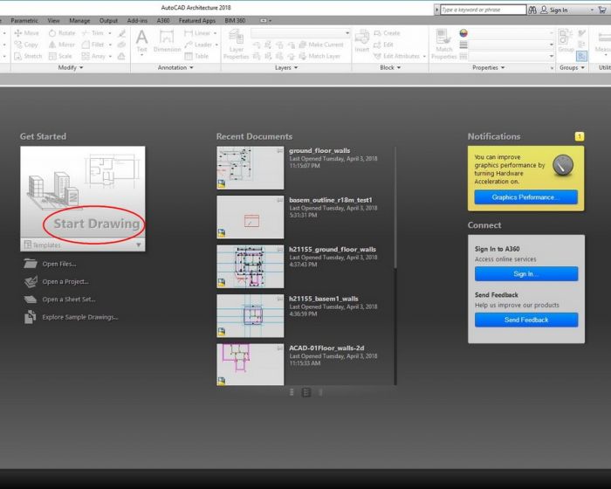Switch recent documents to rightmost view style
The height and width of the screenshot is (489, 611).
click(x=320, y=392)
